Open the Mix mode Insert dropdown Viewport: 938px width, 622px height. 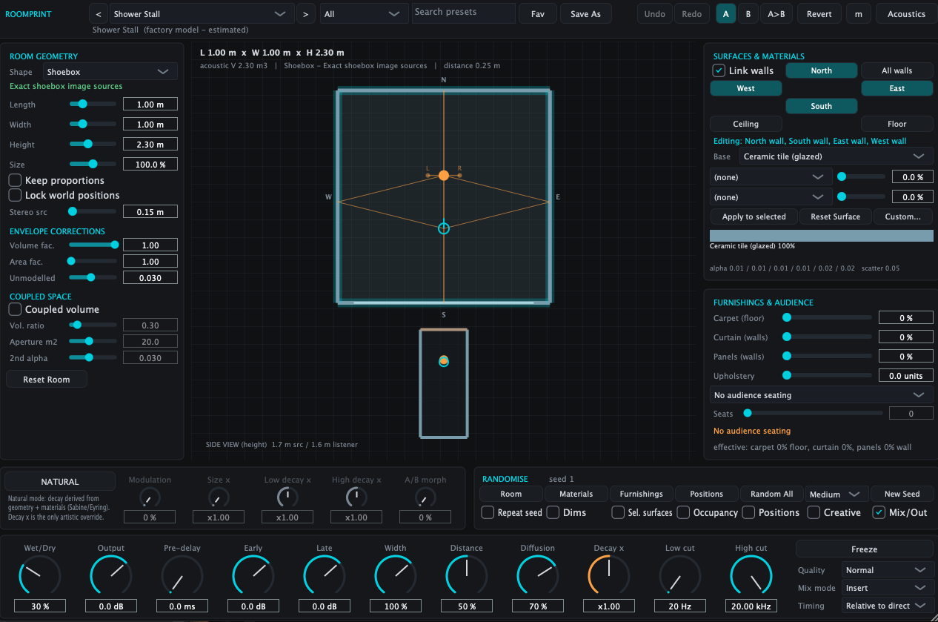tap(887, 588)
